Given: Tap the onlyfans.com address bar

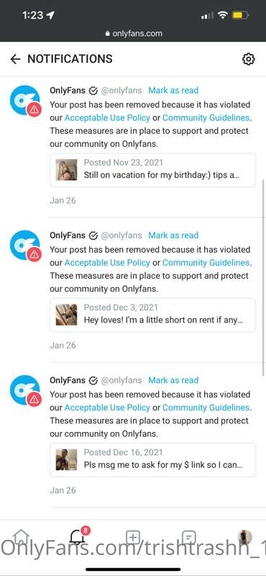Looking at the screenshot, I should (133, 33).
